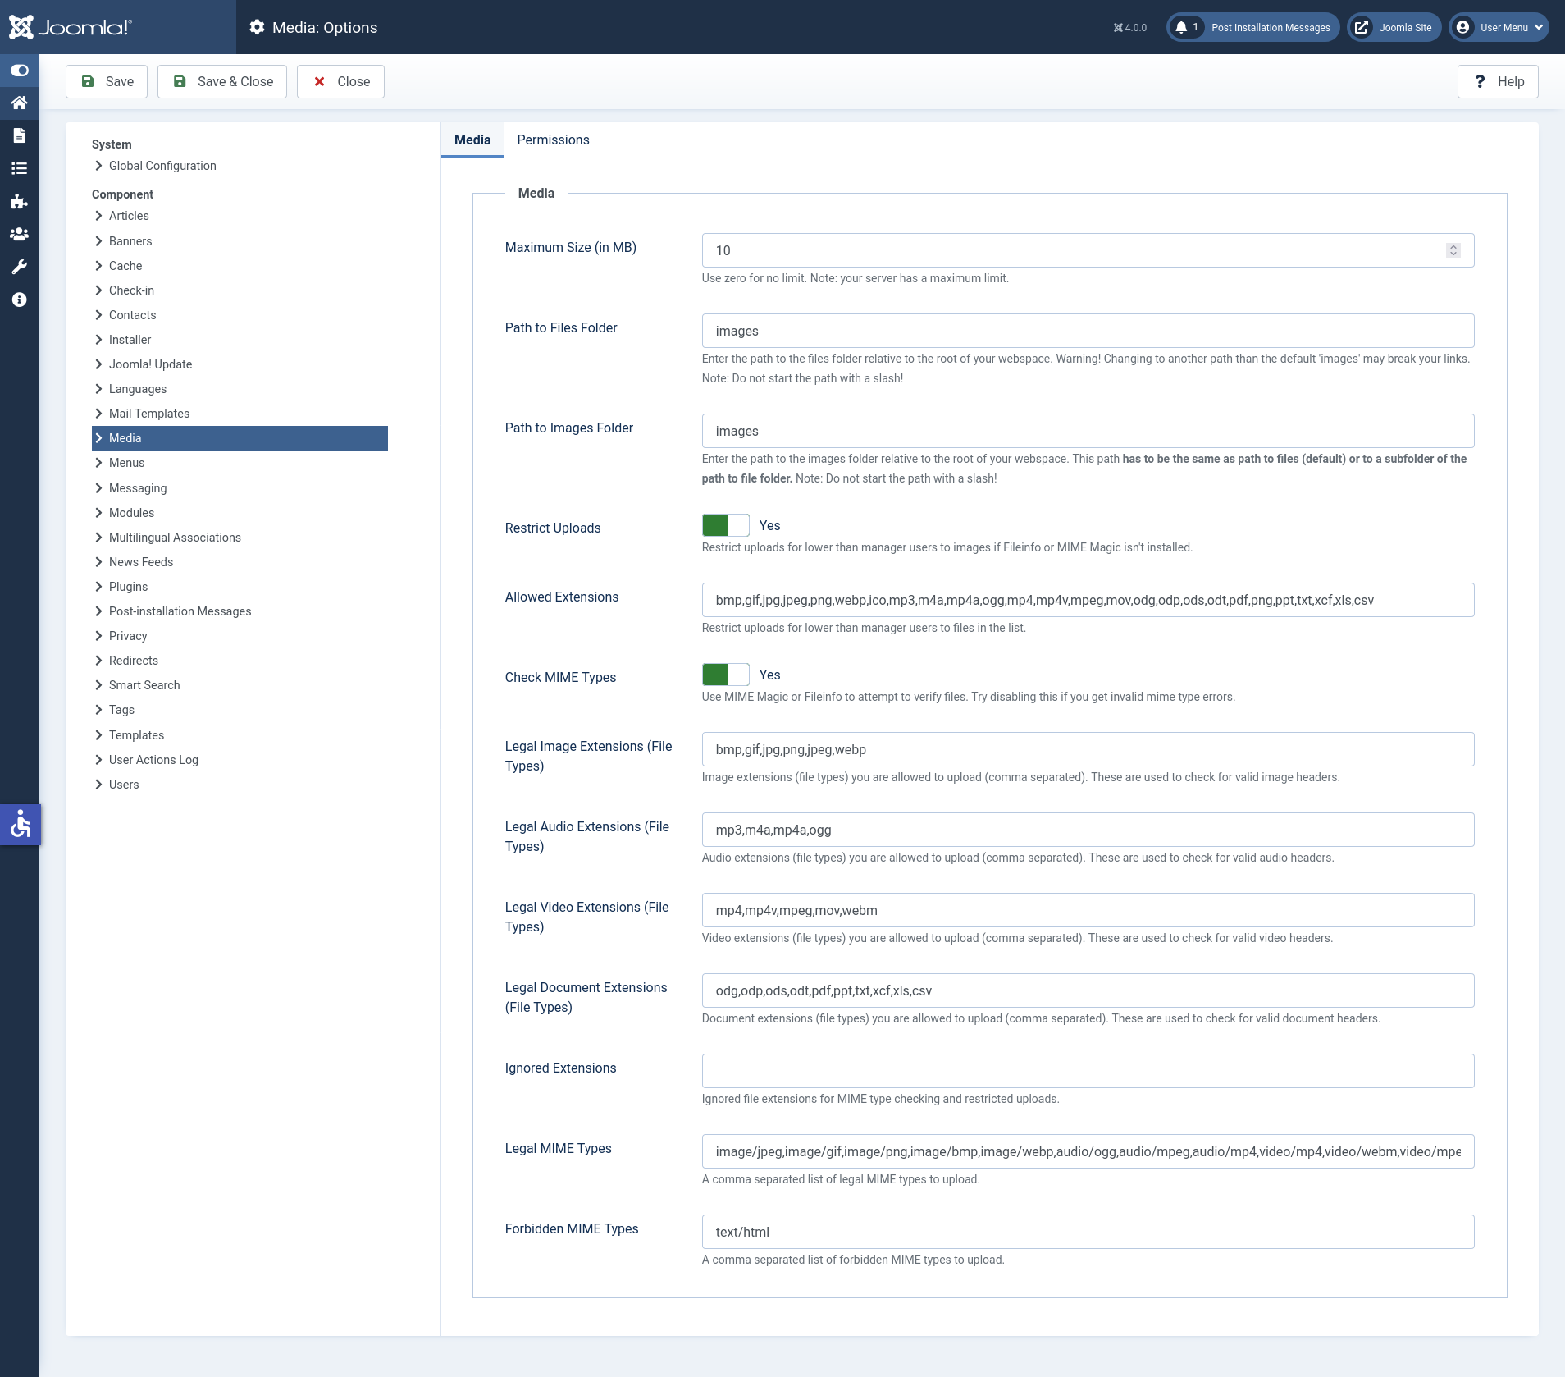Viewport: 1565px width, 1377px height.
Task: Open the accessibility wheelchair icon
Action: coord(20,825)
